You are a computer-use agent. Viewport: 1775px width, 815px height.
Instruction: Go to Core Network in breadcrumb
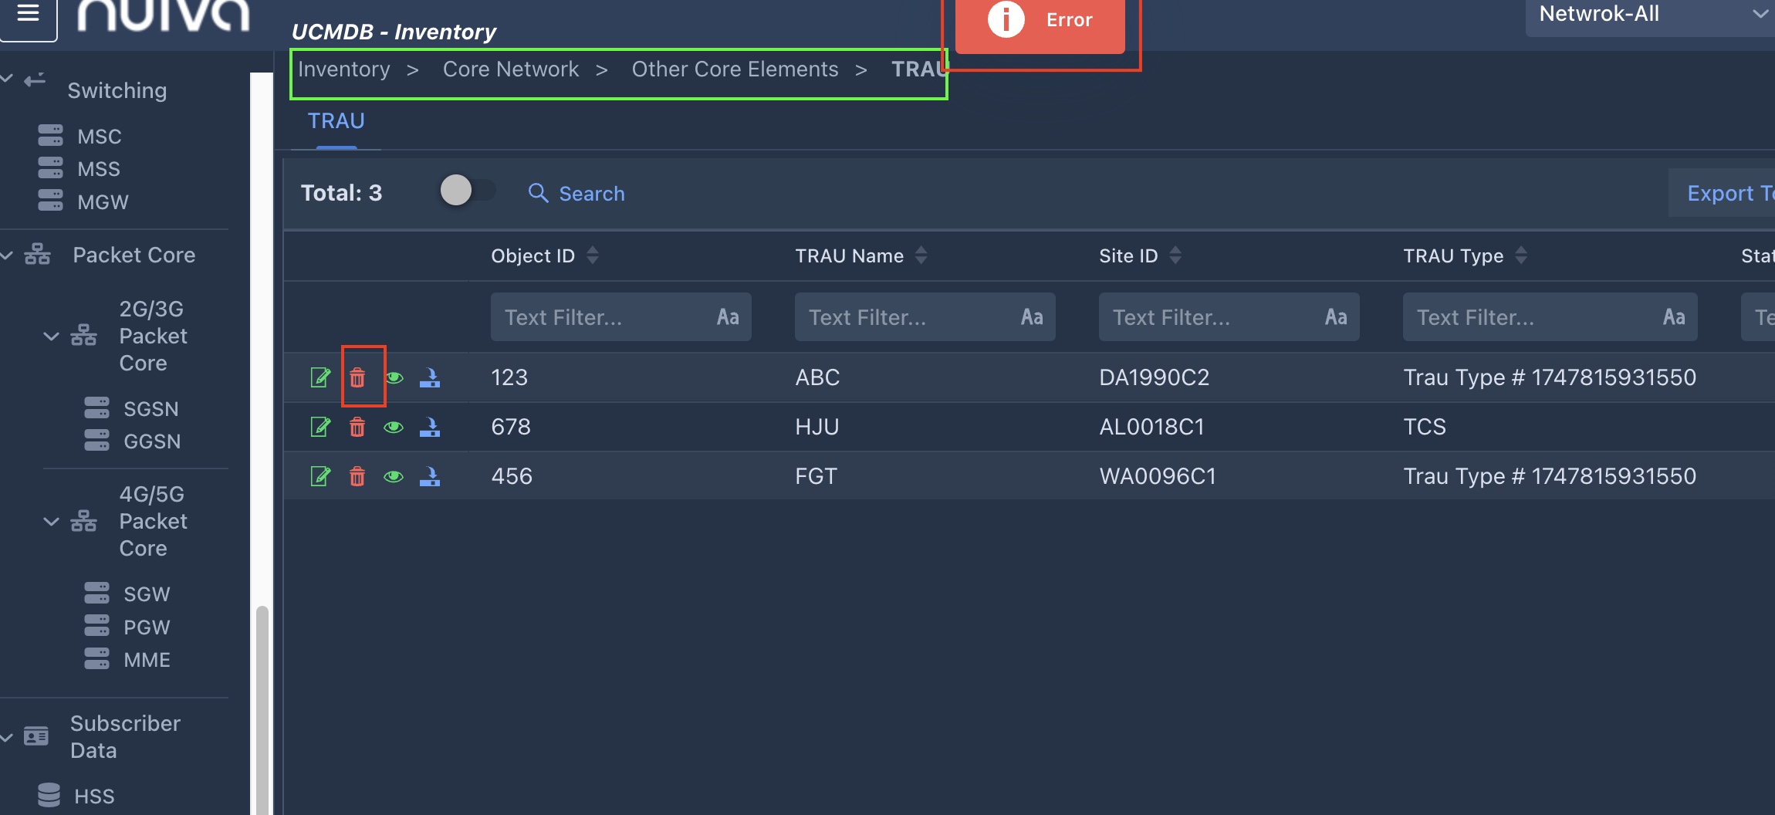(x=510, y=69)
